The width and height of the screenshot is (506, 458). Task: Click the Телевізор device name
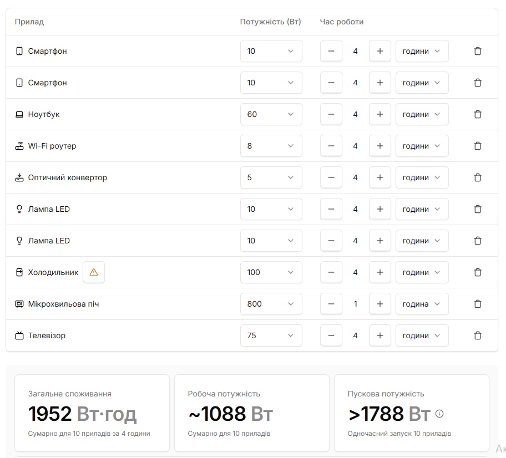[47, 335]
